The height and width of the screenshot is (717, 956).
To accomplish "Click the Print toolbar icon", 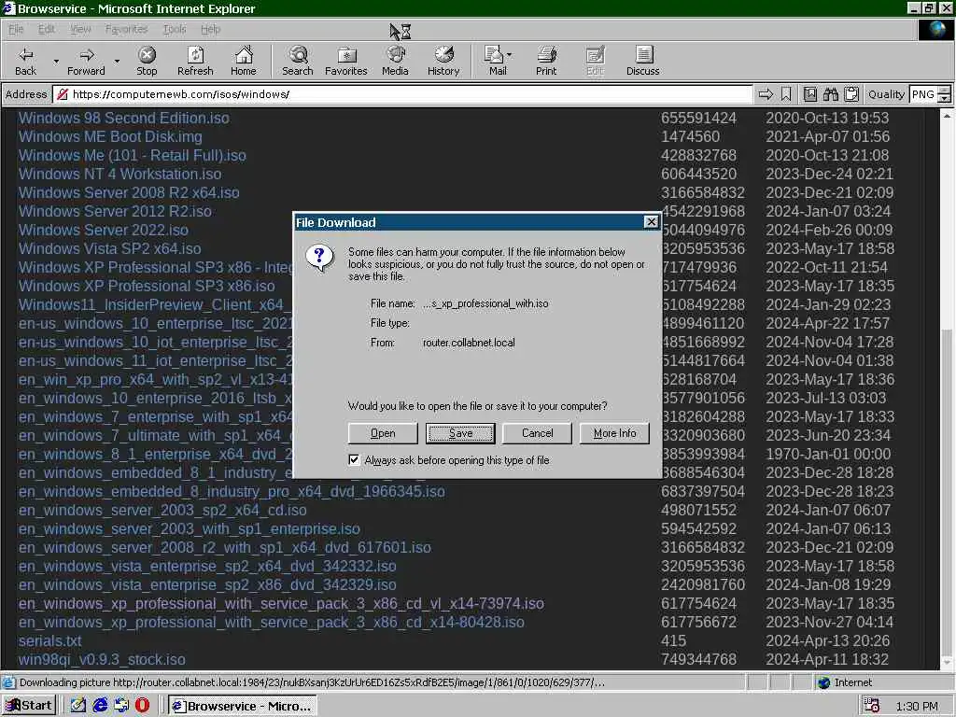I will coord(545,61).
